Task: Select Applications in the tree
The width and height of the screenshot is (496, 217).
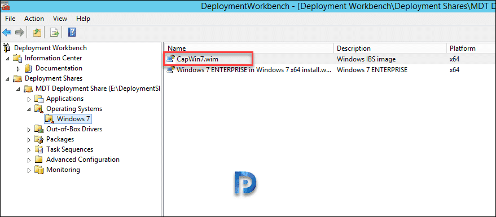Action: coord(65,99)
